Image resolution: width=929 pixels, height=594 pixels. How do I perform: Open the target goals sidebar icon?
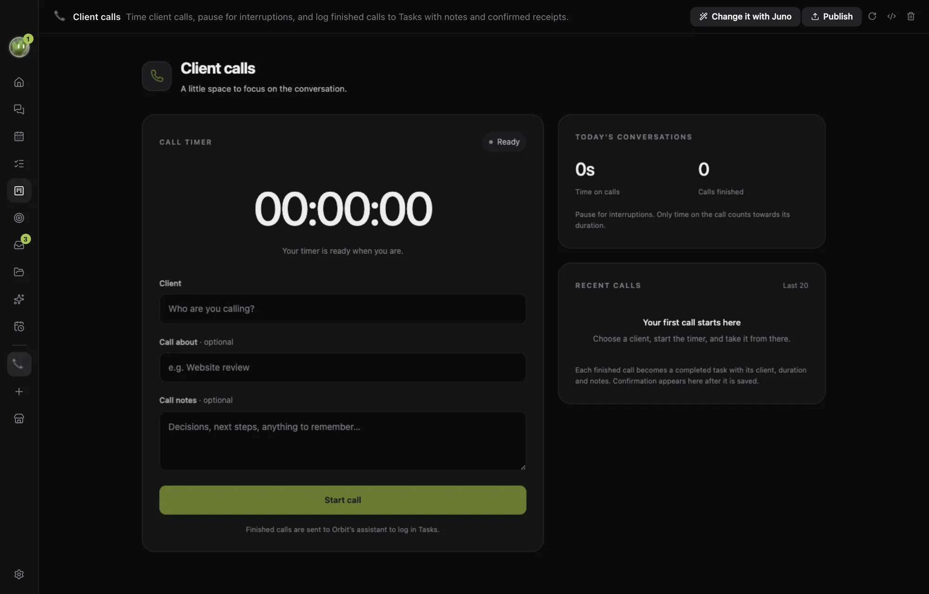(19, 218)
